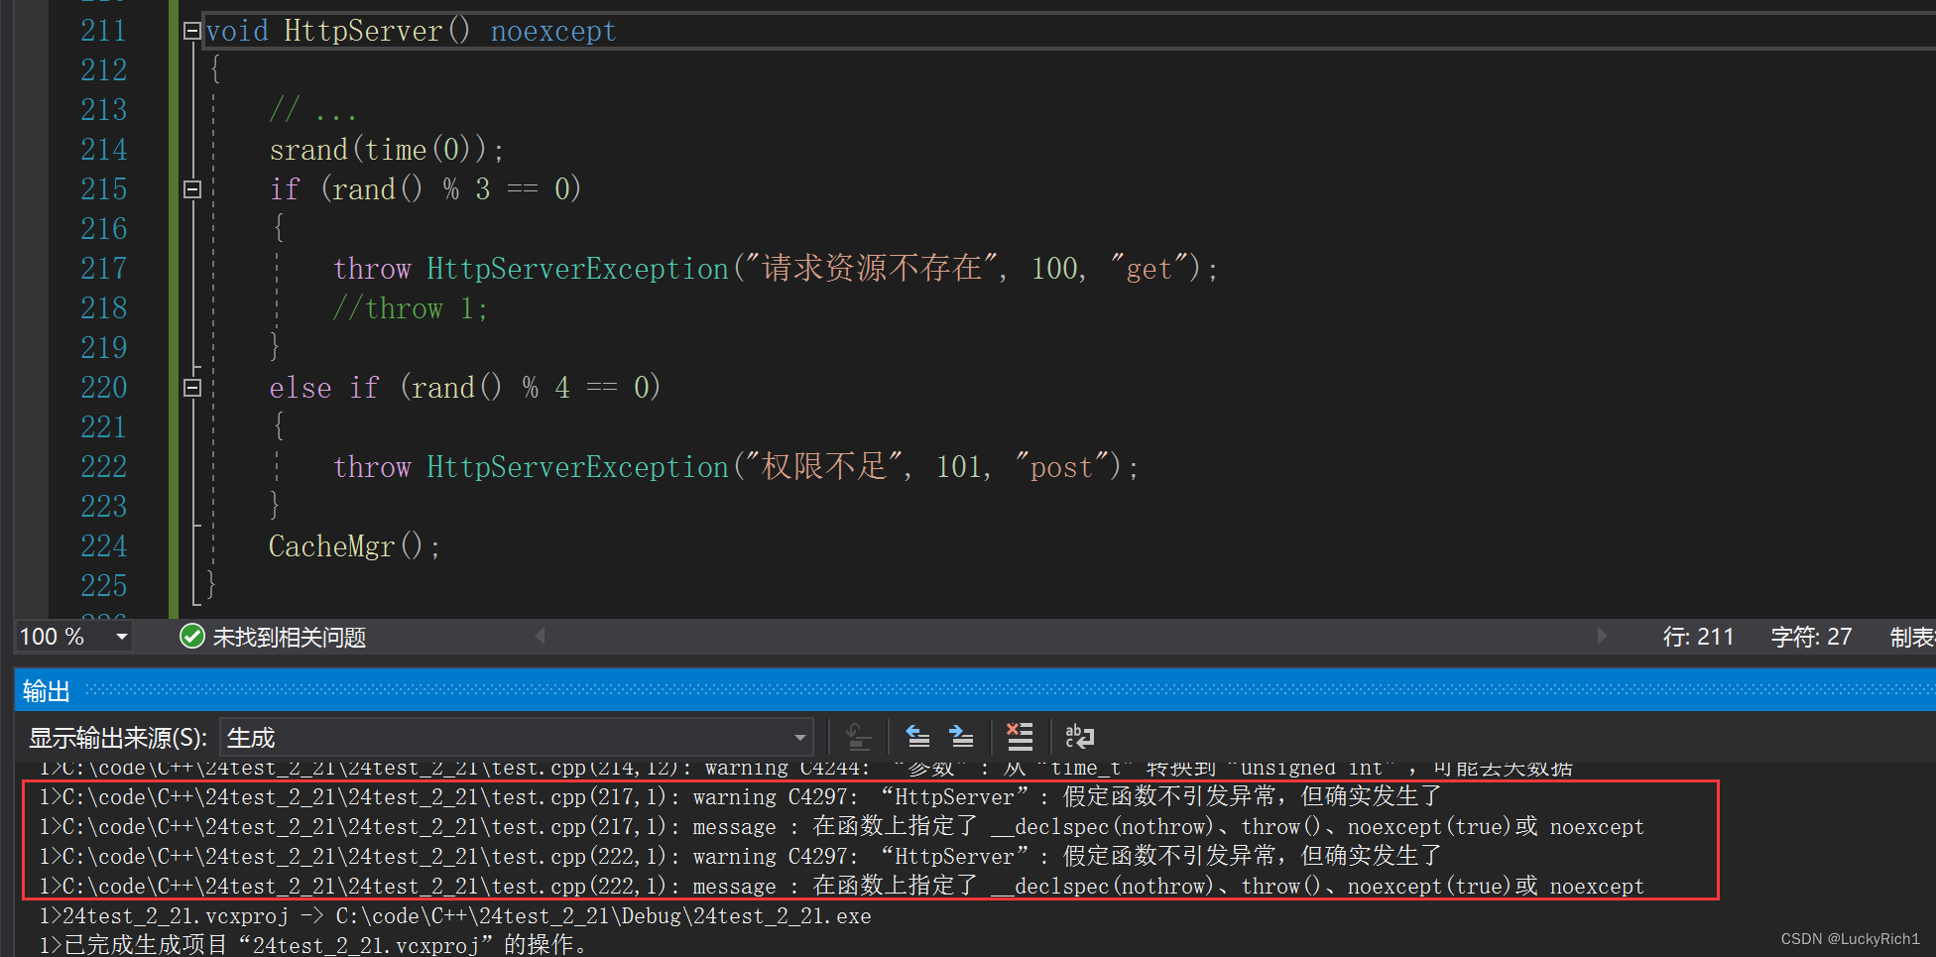Image resolution: width=1936 pixels, height=957 pixels.
Task: Click the go-to-message-in-code output toolbar icon
Action: click(858, 737)
